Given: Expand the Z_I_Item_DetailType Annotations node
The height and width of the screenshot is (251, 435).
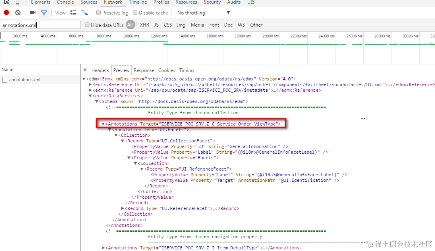Looking at the screenshot, I should click(x=103, y=248).
